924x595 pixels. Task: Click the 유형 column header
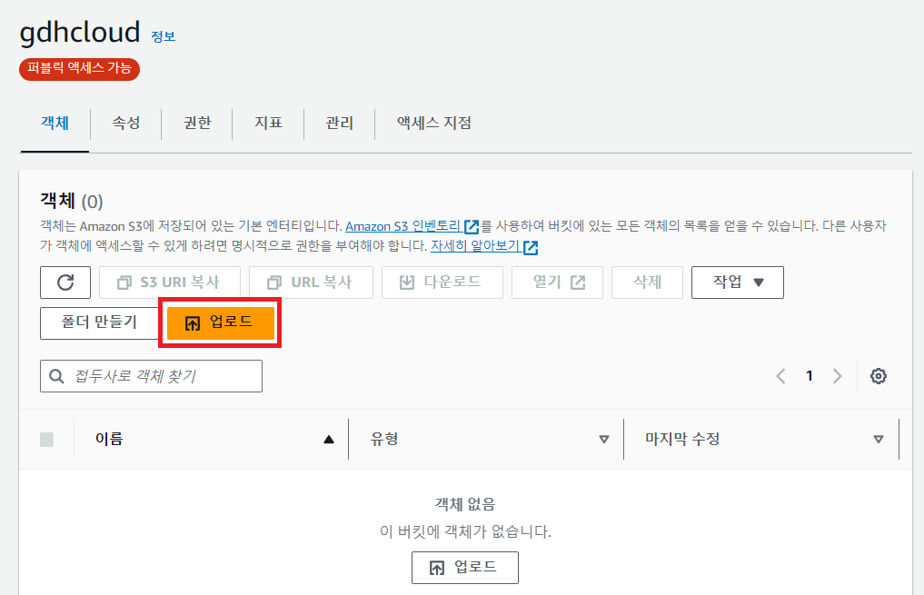[384, 439]
